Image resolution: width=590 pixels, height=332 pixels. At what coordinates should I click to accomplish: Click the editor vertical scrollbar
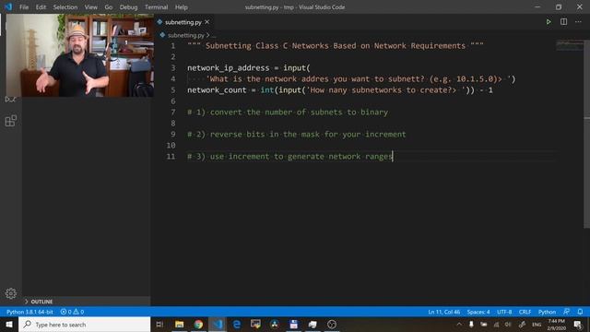coord(586,134)
